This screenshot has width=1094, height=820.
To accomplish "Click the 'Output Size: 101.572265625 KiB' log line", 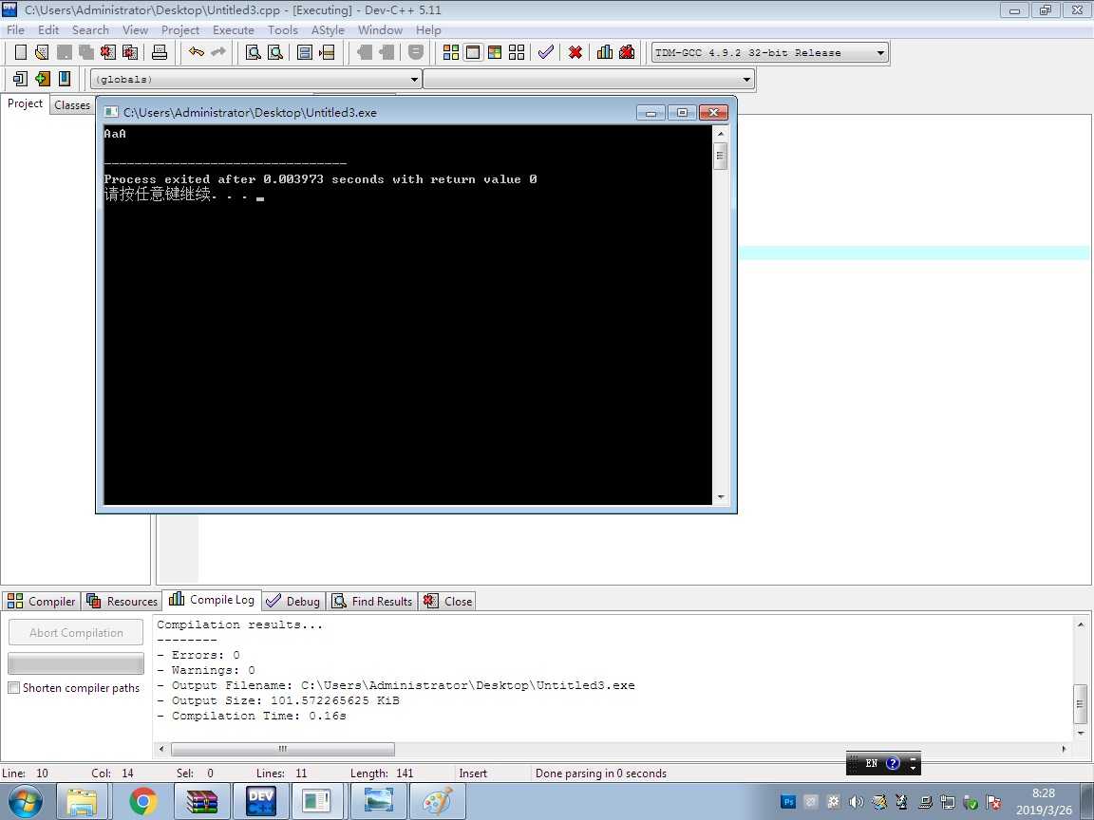I will [x=277, y=700].
